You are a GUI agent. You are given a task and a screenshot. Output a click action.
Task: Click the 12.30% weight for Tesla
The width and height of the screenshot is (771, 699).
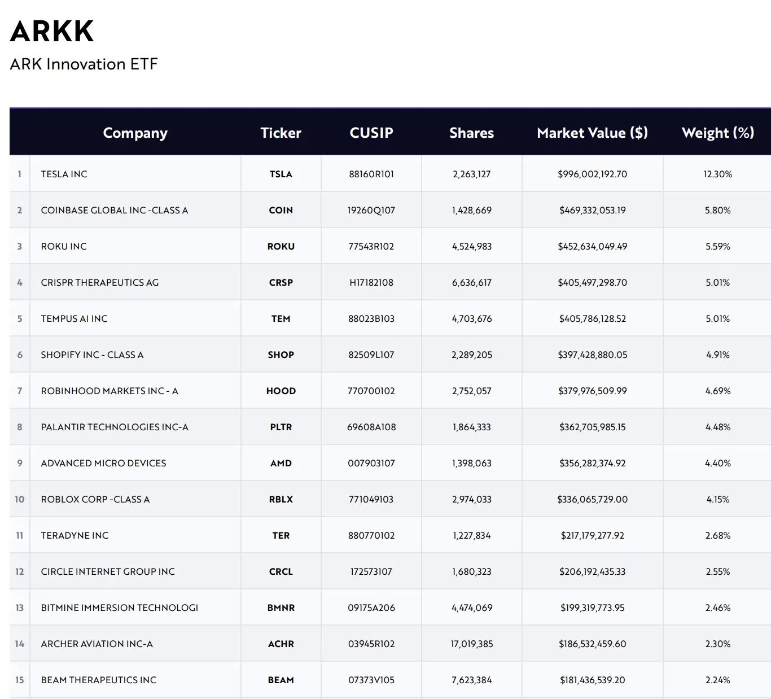pyautogui.click(x=717, y=174)
